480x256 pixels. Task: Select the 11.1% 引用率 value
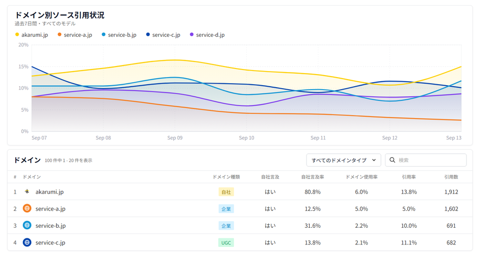point(409,242)
